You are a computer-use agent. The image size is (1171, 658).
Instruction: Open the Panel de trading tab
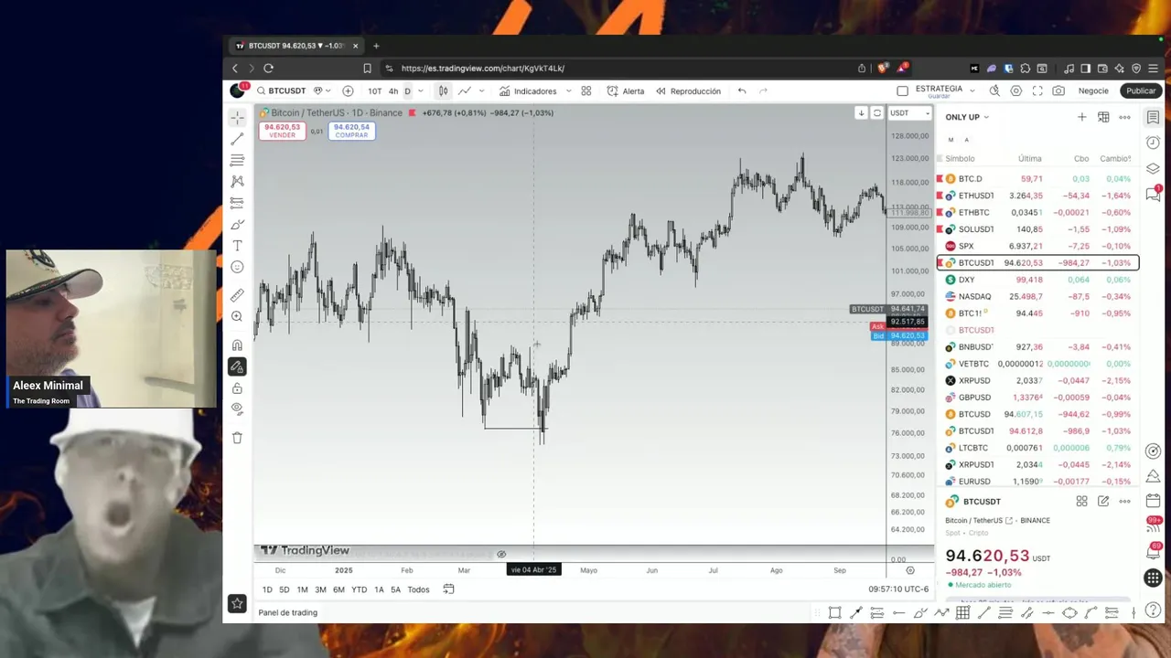[x=287, y=612]
